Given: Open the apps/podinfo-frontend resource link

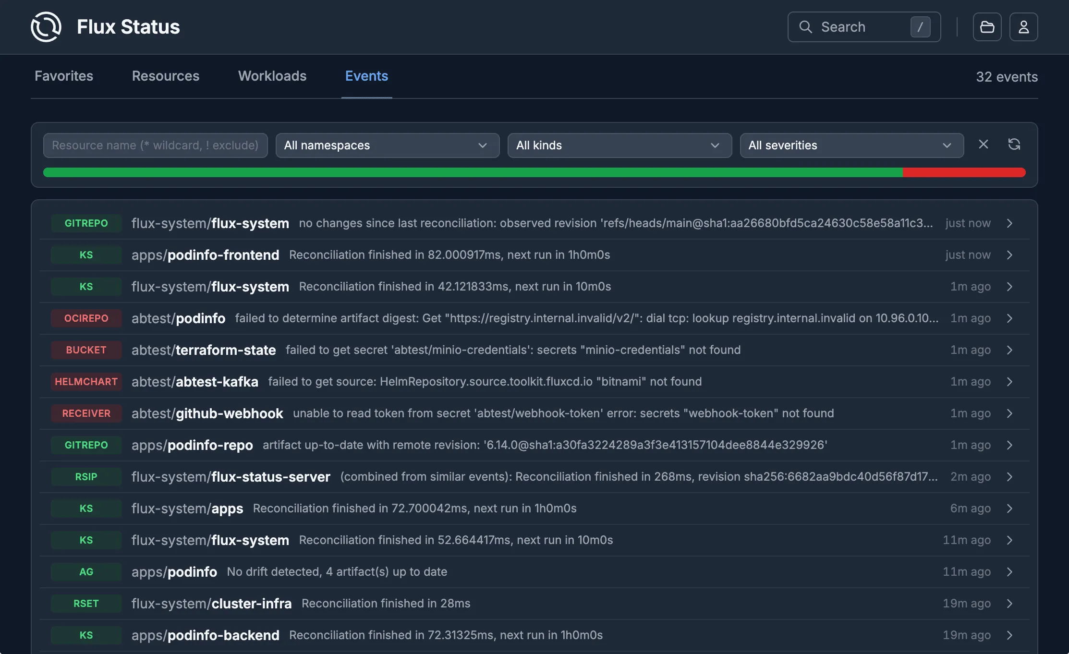Looking at the screenshot, I should (x=206, y=255).
